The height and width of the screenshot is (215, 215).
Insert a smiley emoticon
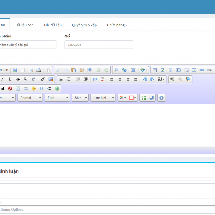33,88
